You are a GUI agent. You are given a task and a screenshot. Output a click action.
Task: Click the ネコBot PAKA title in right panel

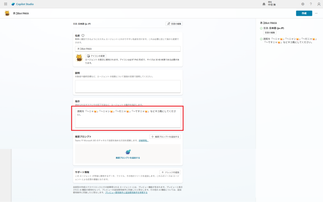click(x=268, y=23)
